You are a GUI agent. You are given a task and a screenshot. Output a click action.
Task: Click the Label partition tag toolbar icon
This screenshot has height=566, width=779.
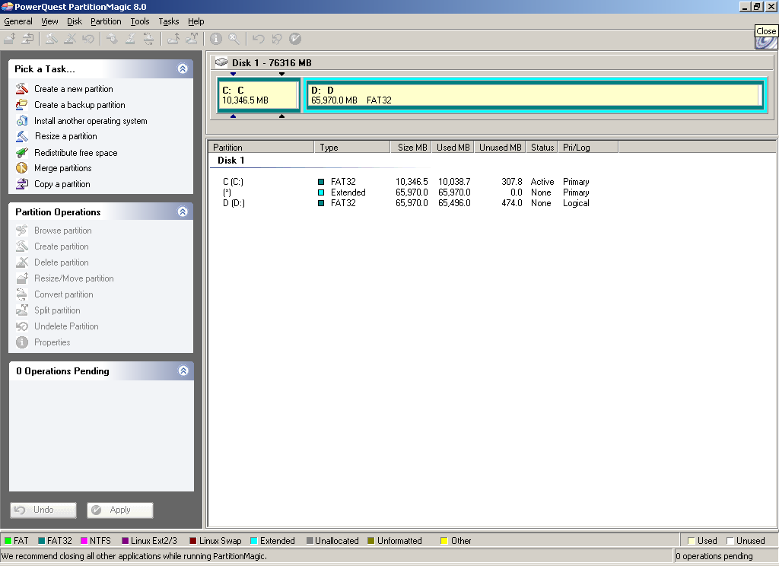[112, 39]
